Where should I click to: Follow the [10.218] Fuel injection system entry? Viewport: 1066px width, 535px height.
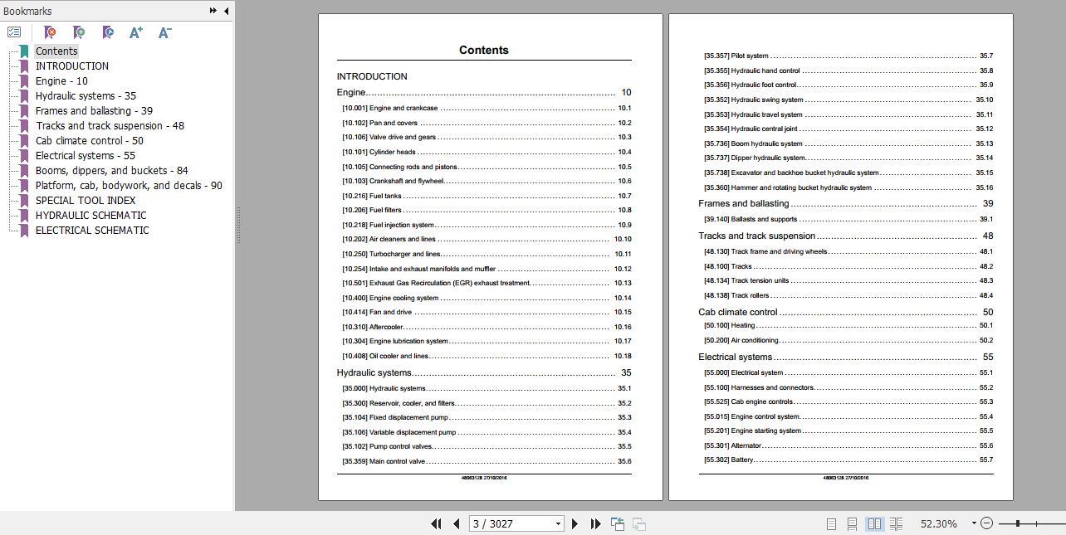click(487, 225)
